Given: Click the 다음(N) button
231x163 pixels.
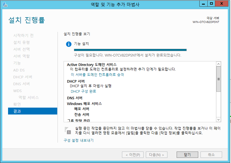Looking at the screenshot, I should point(156,155).
